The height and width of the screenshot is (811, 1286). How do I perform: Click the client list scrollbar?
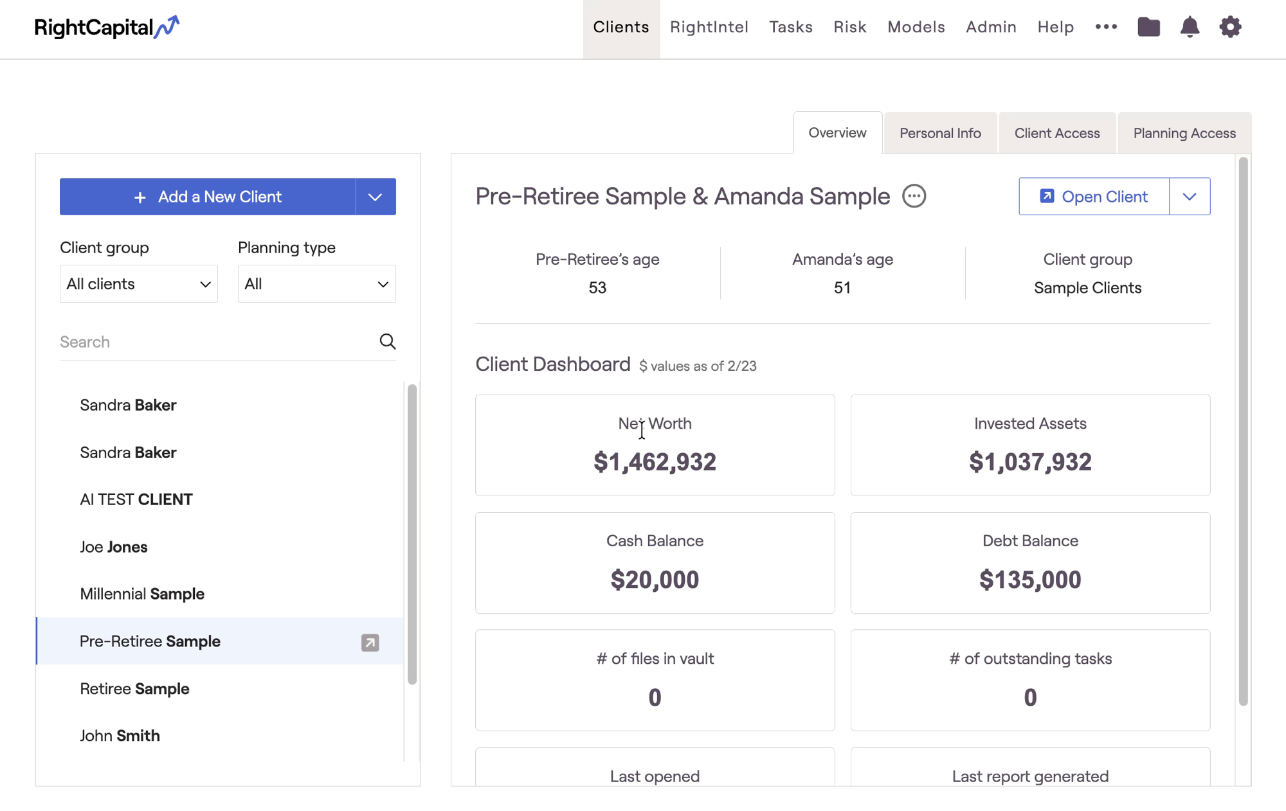pos(412,533)
